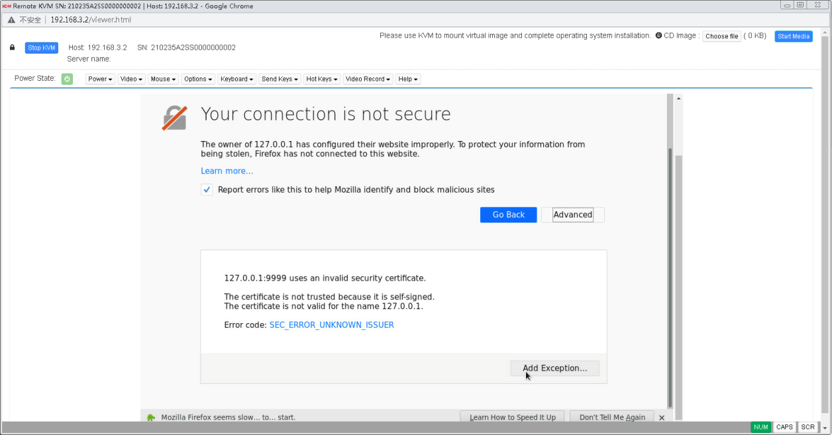
Task: Click the Add Exception button
Action: [554, 368]
